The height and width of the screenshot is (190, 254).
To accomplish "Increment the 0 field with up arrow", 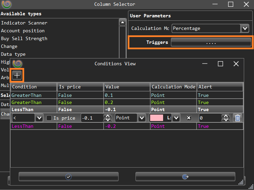I will pyautogui.click(x=225, y=116).
